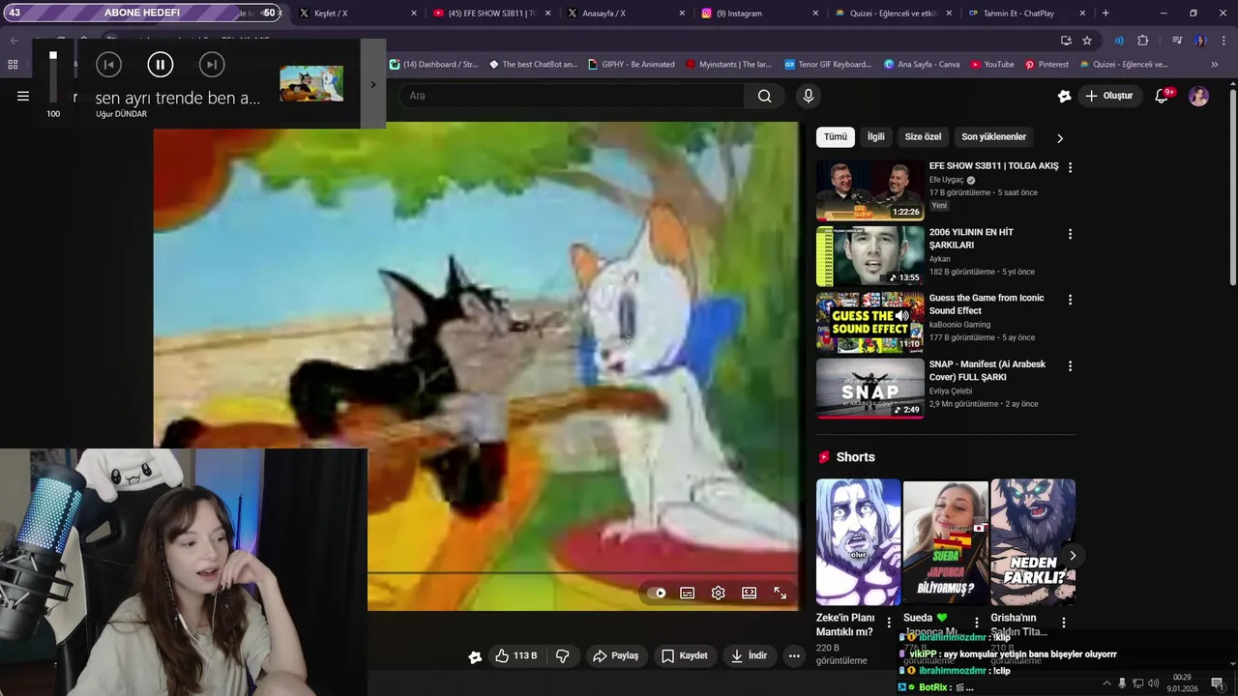Dislike the video with thumbs-down
Image resolution: width=1238 pixels, height=696 pixels.
(563, 655)
